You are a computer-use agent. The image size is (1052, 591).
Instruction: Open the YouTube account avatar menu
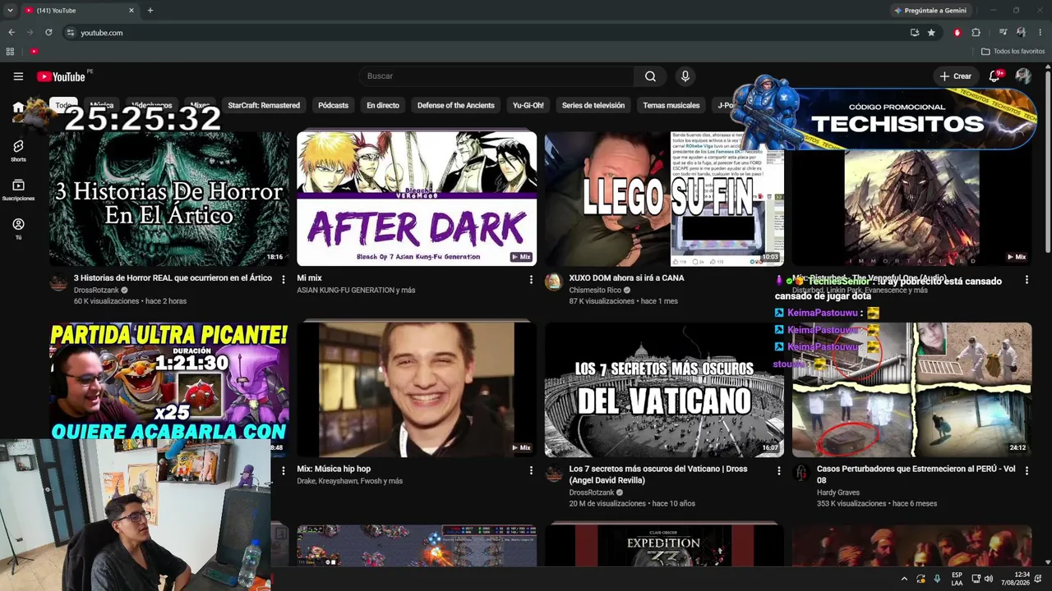point(1023,76)
